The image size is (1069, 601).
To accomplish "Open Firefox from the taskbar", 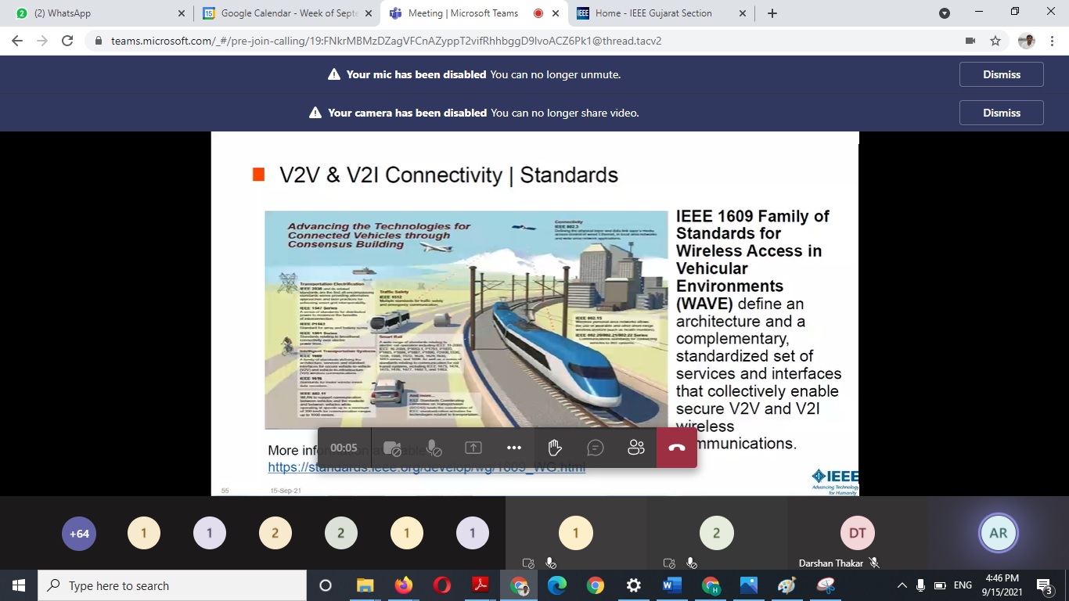I will click(x=404, y=585).
